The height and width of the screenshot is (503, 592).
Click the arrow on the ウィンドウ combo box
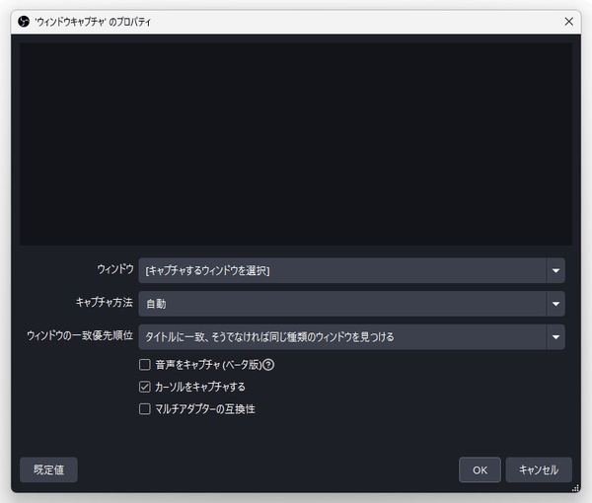(556, 269)
